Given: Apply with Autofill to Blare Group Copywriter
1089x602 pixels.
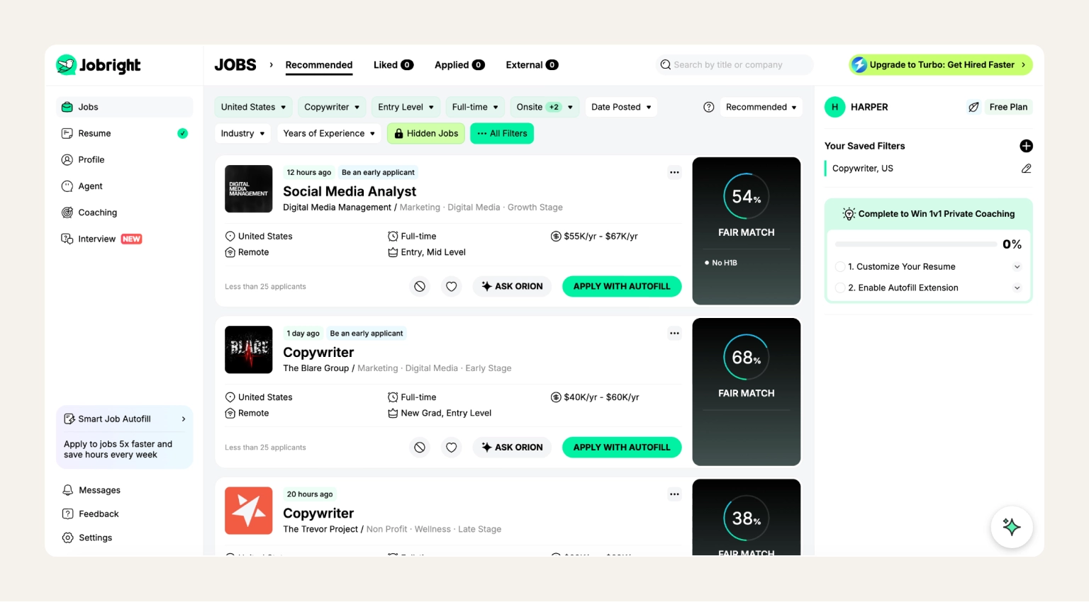Looking at the screenshot, I should pos(622,447).
